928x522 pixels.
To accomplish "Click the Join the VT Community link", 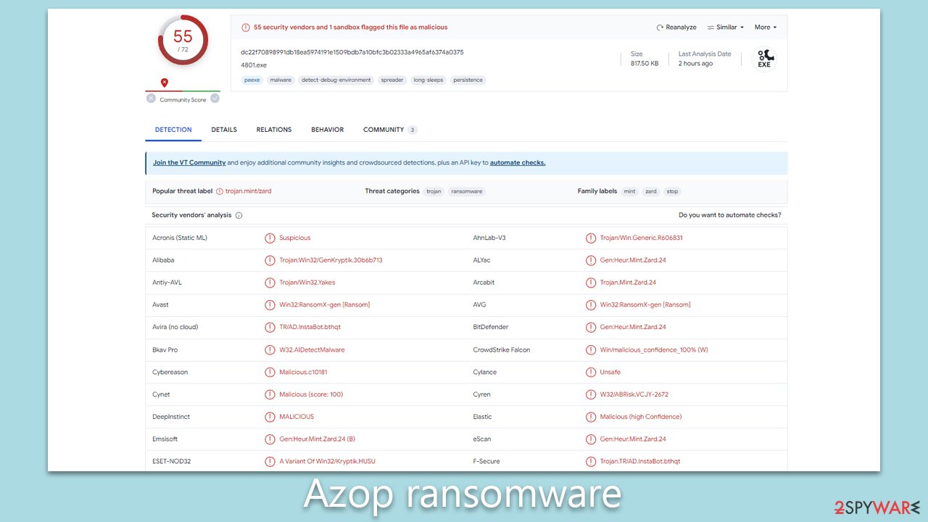I will click(x=189, y=163).
